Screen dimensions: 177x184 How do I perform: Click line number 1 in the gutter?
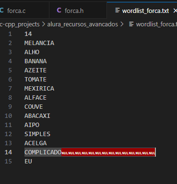(x=10, y=34)
